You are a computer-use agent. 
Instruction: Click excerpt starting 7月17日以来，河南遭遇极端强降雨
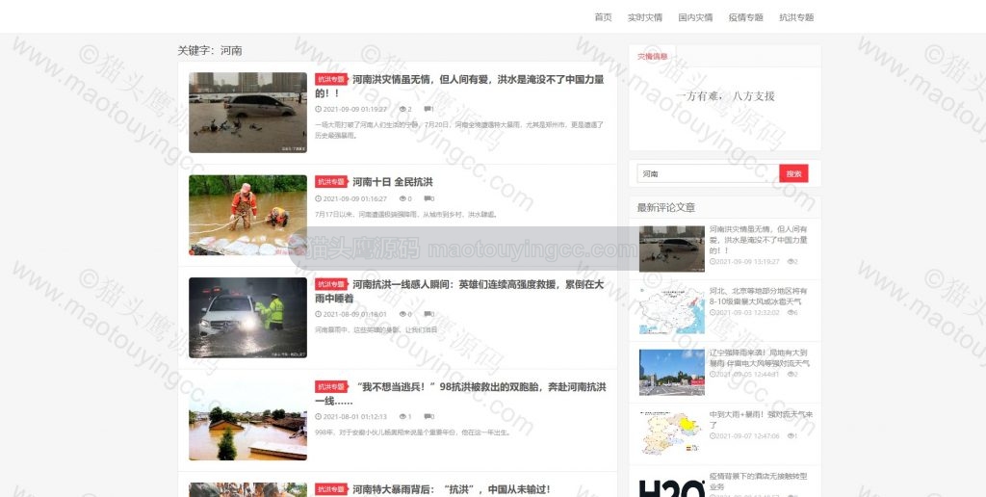click(x=406, y=215)
